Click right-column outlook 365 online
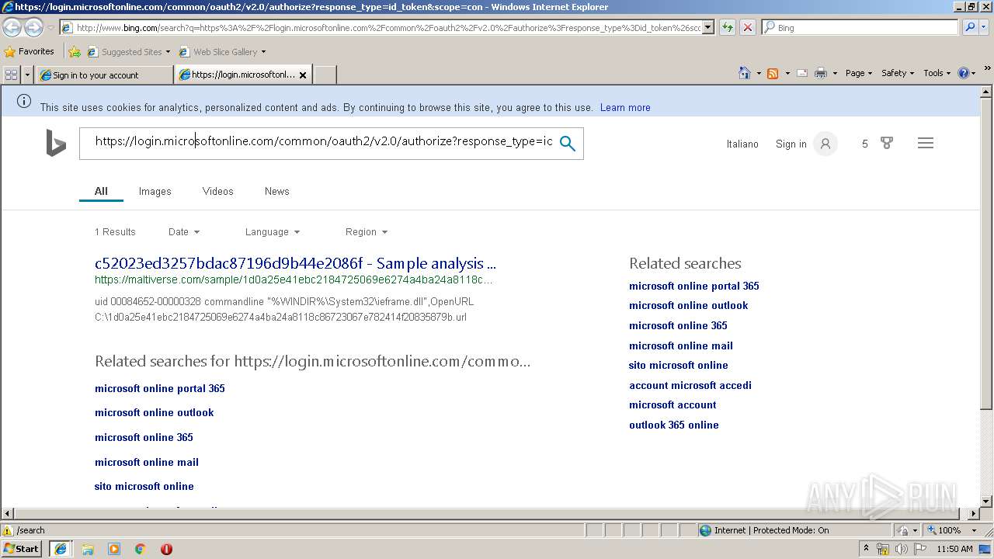994x559 pixels. [674, 425]
